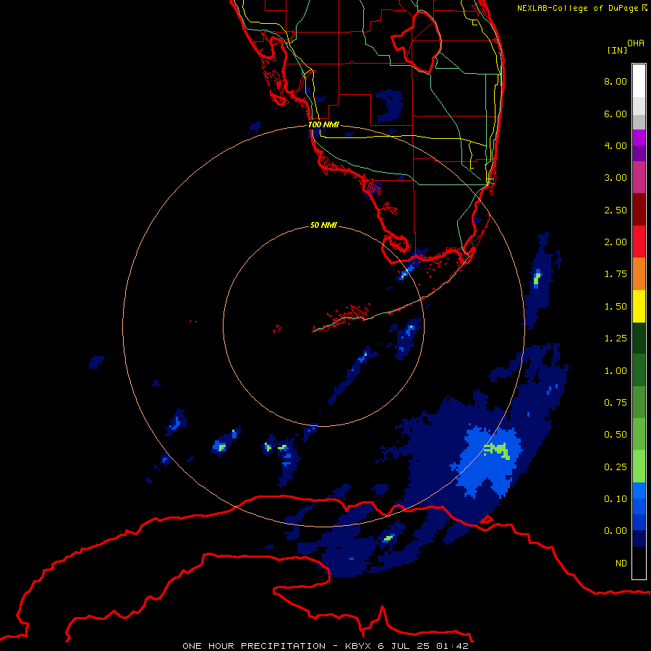This screenshot has width=651, height=651.
Task: Click the 0.50 legend value
Action: coord(616,435)
